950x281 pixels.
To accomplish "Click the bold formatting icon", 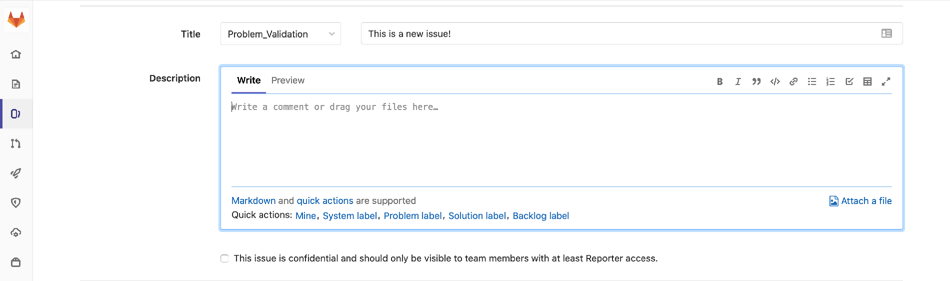I will 719,81.
